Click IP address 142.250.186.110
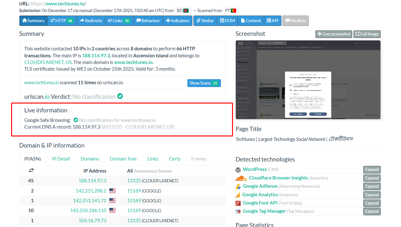 (88, 210)
